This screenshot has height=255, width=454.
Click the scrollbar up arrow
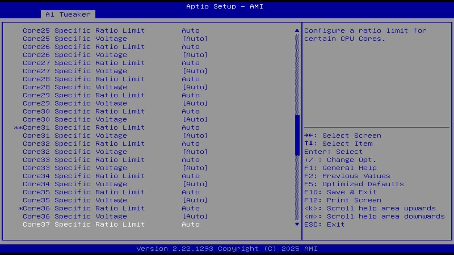click(297, 30)
